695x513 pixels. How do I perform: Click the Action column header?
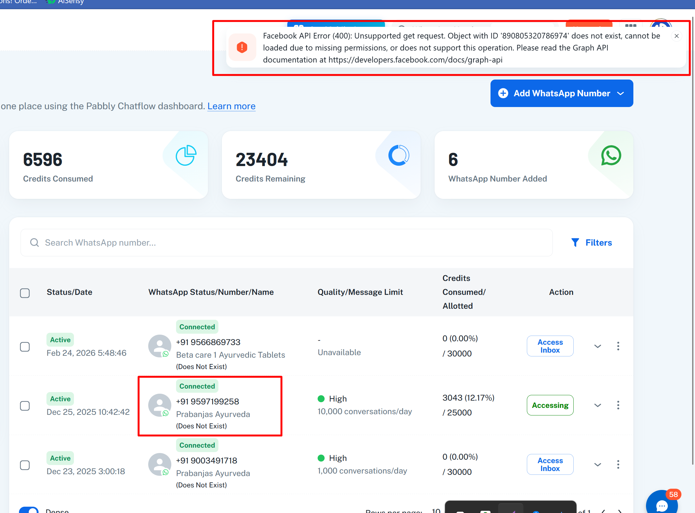561,292
